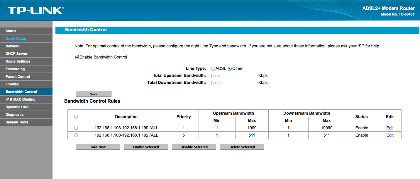Click the Bandwidth Control Rules heading
Viewport: 420px width, 179px height.
(92, 101)
